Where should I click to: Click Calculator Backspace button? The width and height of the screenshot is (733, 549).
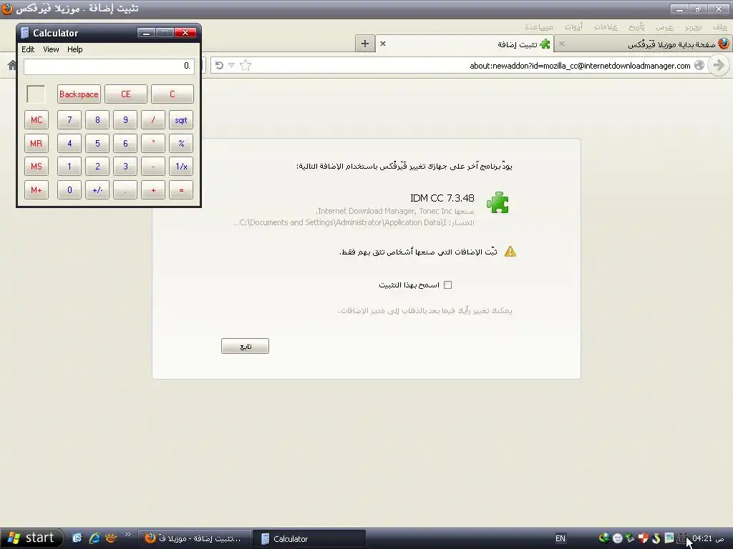tap(79, 94)
